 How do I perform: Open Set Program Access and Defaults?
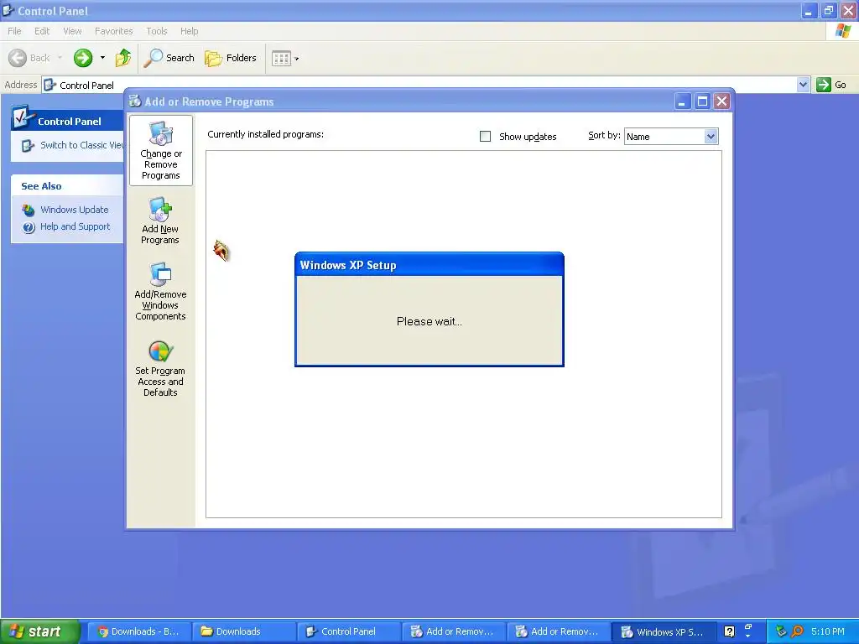(x=160, y=369)
